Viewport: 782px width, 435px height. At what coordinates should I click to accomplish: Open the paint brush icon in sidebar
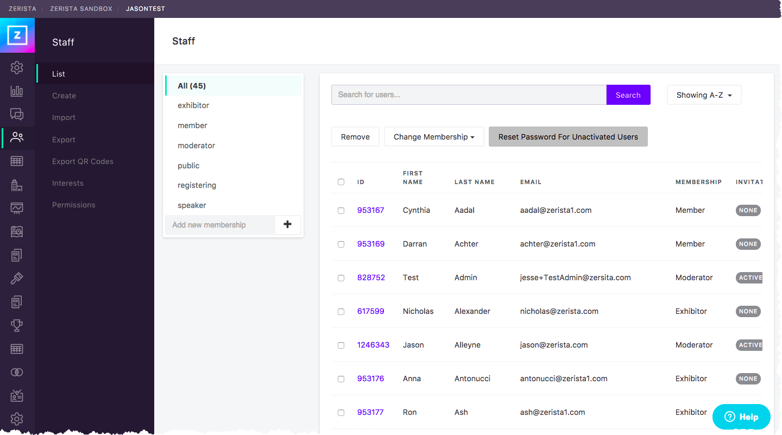click(x=17, y=278)
